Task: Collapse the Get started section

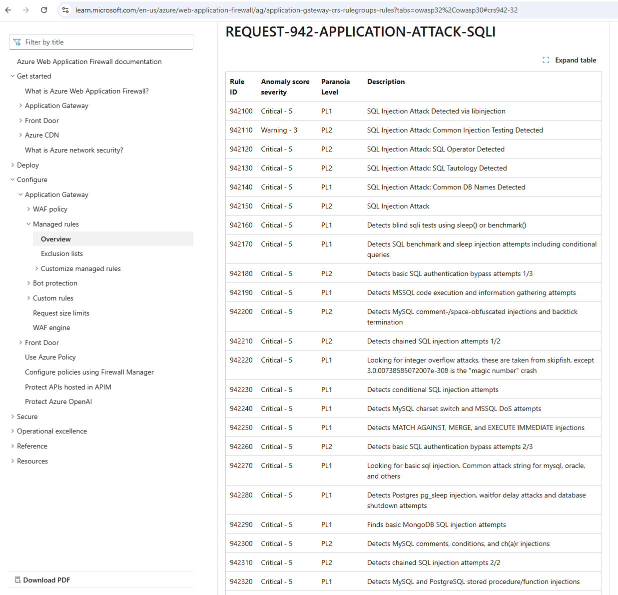Action: 12,76
